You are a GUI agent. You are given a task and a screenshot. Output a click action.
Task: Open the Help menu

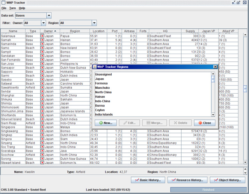pyautogui.click(x=22, y=8)
